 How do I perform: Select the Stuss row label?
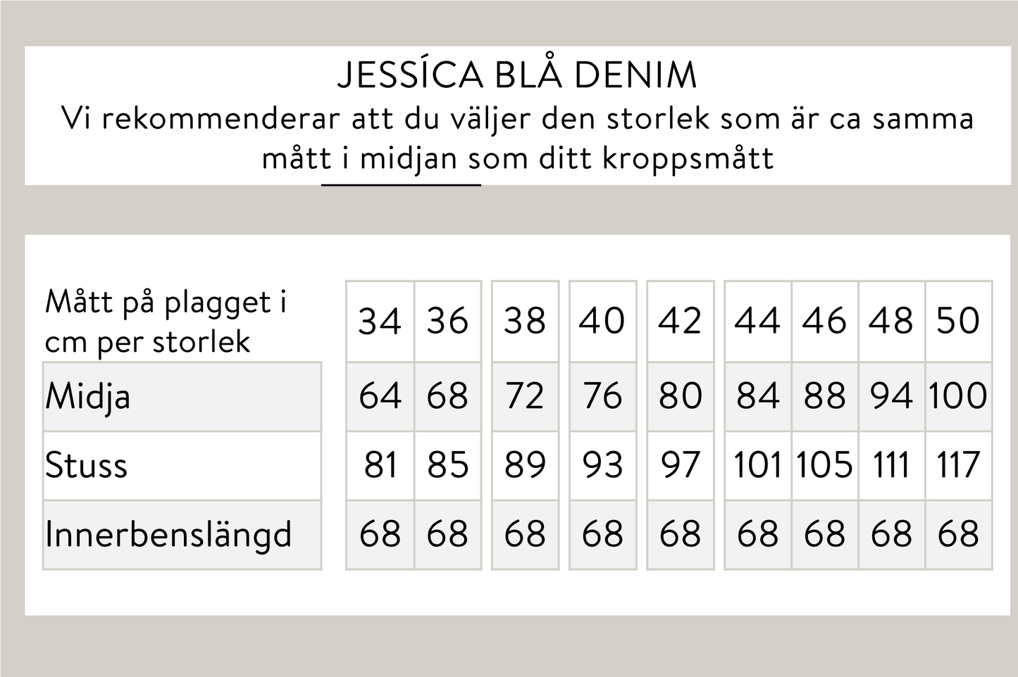pos(87,465)
